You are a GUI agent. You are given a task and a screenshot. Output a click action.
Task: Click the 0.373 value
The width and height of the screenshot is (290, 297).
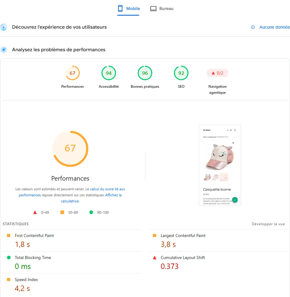(x=169, y=266)
